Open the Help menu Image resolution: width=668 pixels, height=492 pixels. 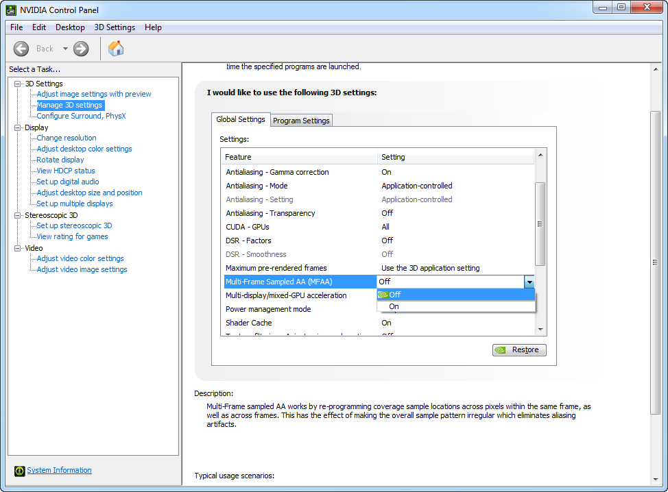153,27
